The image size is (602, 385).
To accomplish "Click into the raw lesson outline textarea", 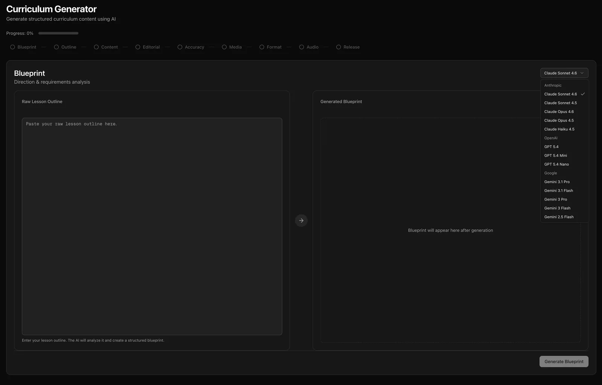I will pyautogui.click(x=152, y=227).
